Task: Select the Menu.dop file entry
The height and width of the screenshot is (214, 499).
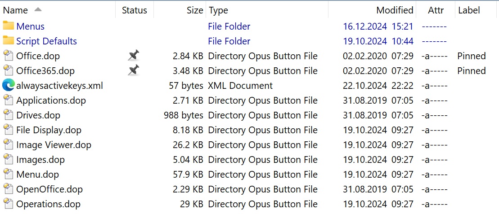Action: pyautogui.click(x=37, y=175)
